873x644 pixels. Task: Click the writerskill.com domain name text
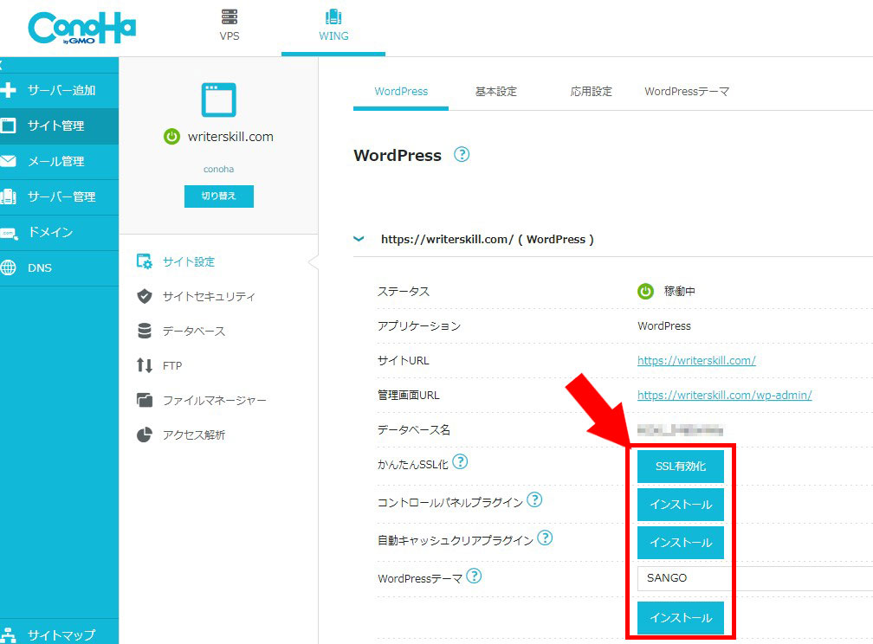click(x=230, y=137)
